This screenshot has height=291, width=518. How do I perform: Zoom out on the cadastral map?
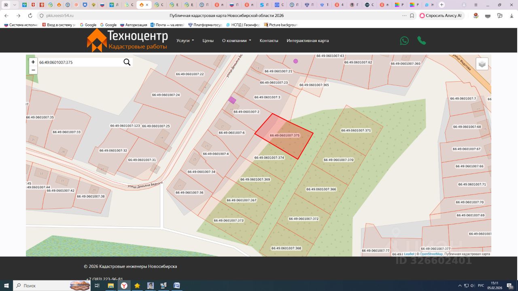coord(33,70)
